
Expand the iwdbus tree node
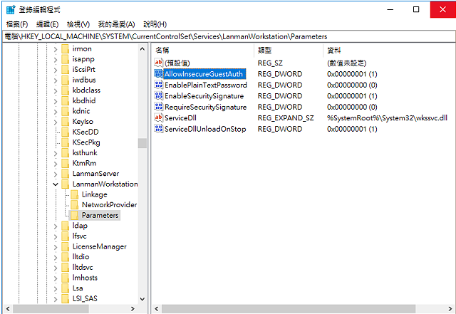tap(56, 80)
